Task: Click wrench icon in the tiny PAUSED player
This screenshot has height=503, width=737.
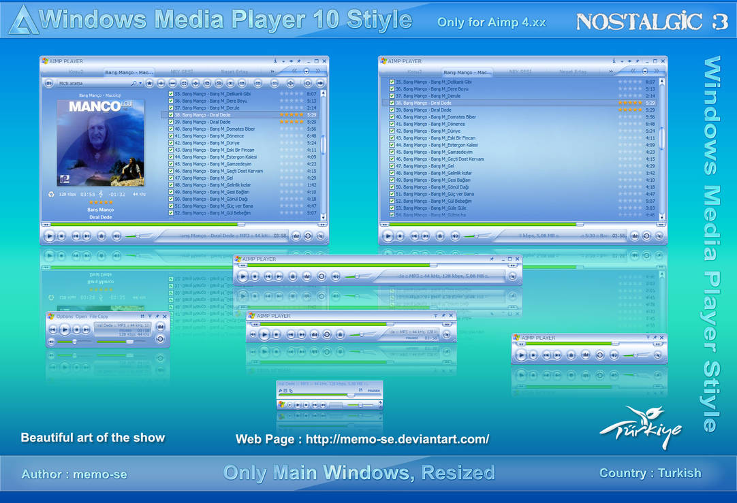Action: click(281, 391)
